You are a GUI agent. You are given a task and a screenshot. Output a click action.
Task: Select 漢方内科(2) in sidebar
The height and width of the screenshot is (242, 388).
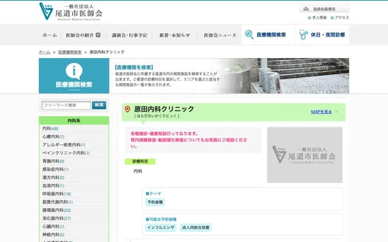click(53, 177)
